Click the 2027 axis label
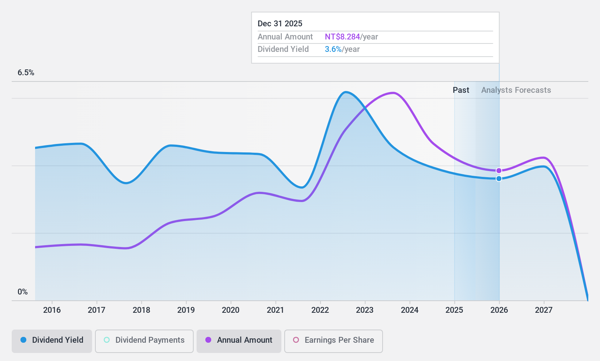The width and height of the screenshot is (600, 361). coord(544,310)
